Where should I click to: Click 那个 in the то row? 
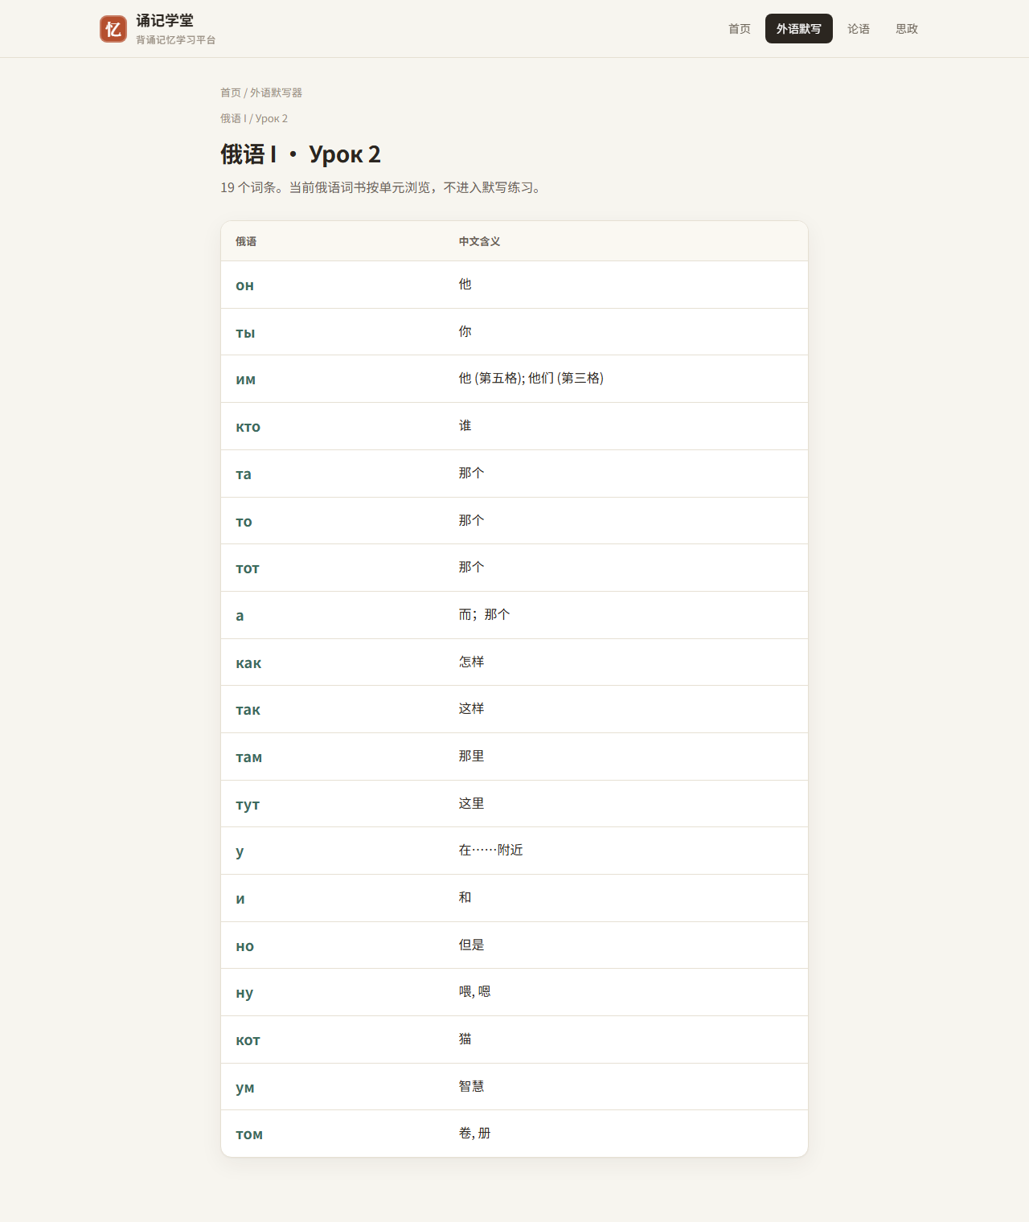[471, 520]
